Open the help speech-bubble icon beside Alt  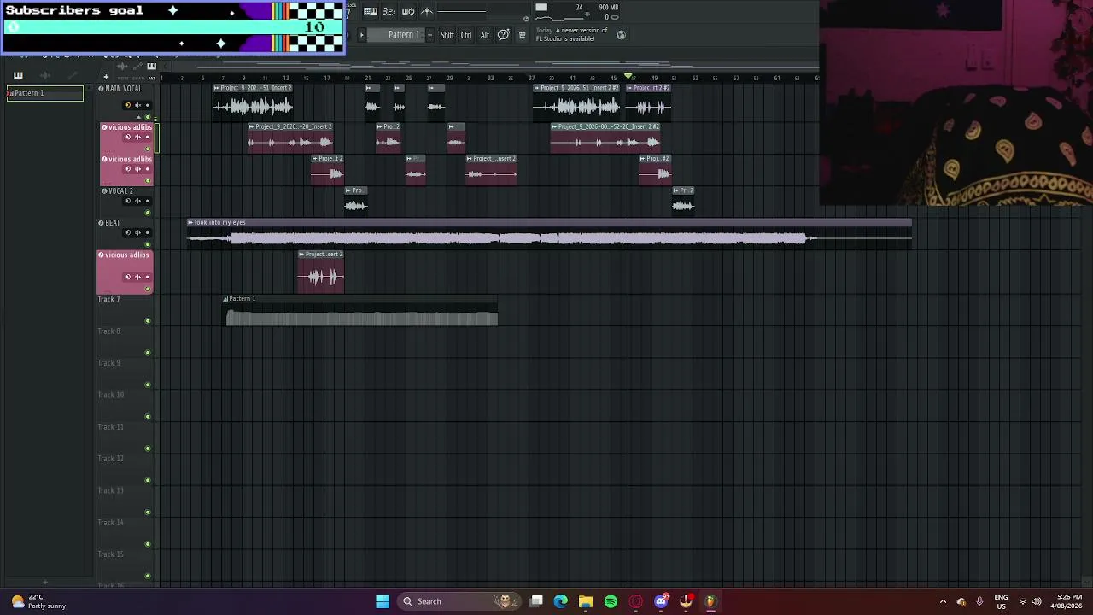504,35
